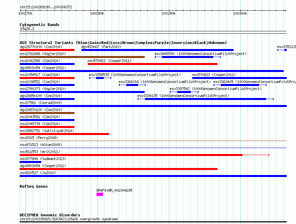
Task: Click the short blue nsv977644 gain bar
Action: click(x=30, y=162)
